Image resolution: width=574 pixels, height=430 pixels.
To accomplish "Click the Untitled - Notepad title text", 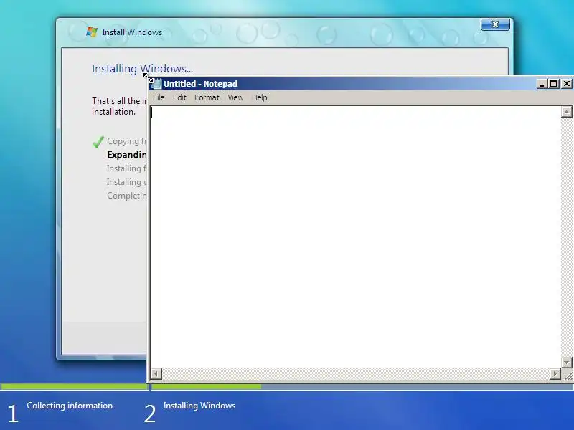I will click(201, 84).
